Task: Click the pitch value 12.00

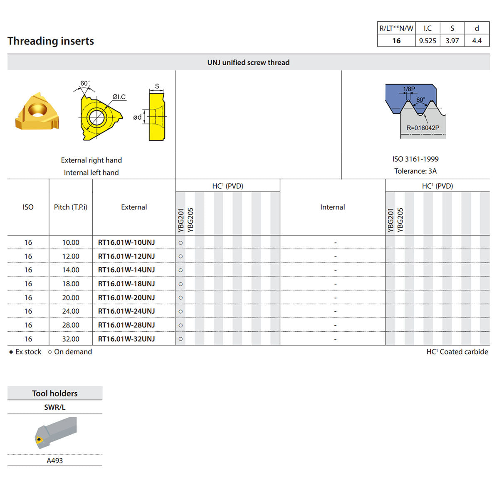Action: (x=71, y=256)
